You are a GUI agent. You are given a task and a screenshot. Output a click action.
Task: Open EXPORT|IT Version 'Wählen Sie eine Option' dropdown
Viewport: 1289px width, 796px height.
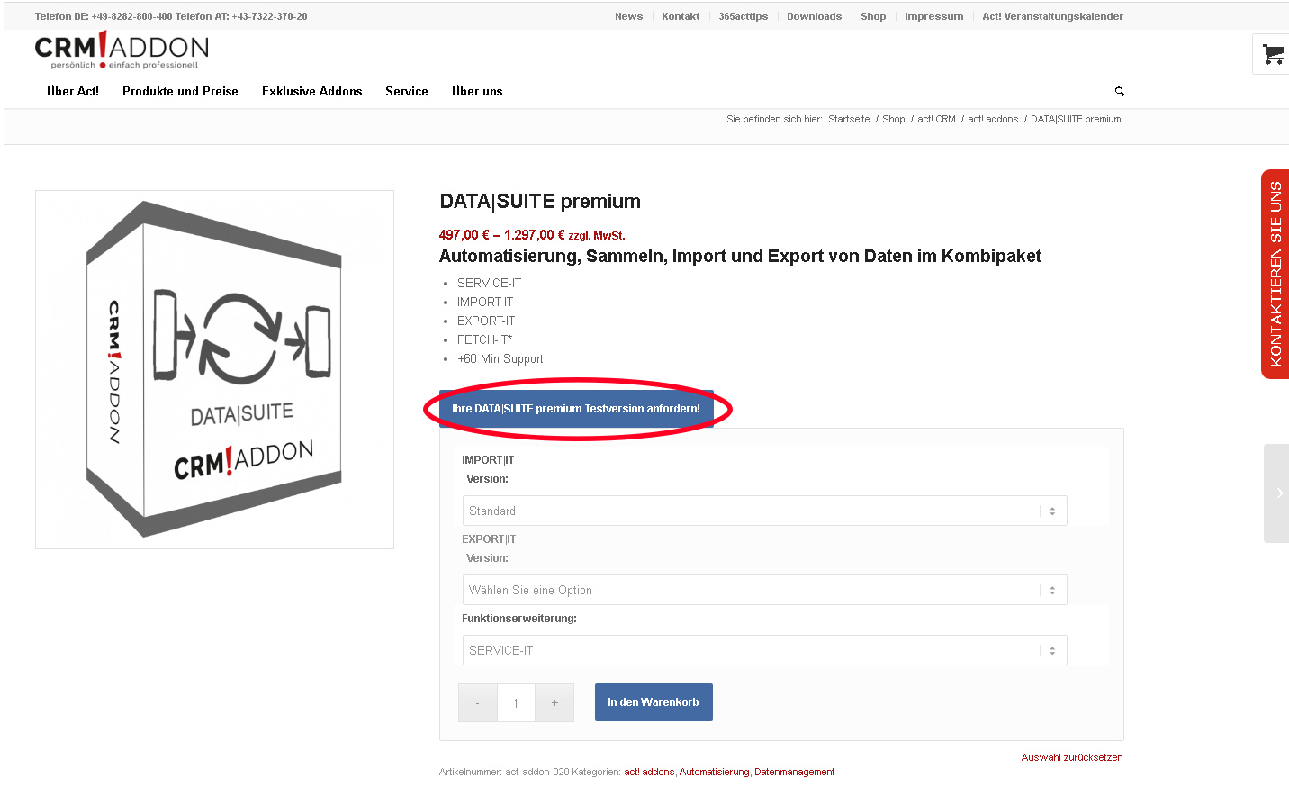click(764, 590)
